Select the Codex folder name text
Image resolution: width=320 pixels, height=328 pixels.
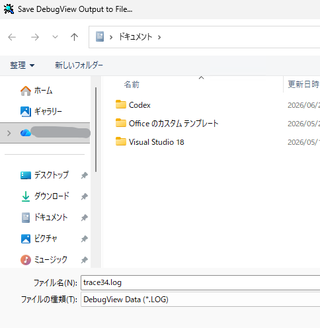140,105
